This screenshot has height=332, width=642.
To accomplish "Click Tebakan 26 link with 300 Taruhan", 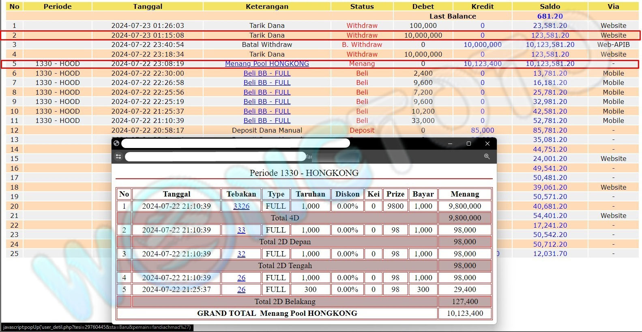I will pyautogui.click(x=241, y=290).
